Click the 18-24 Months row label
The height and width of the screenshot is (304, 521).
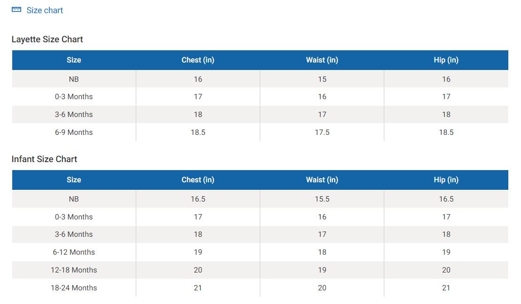pyautogui.click(x=74, y=288)
